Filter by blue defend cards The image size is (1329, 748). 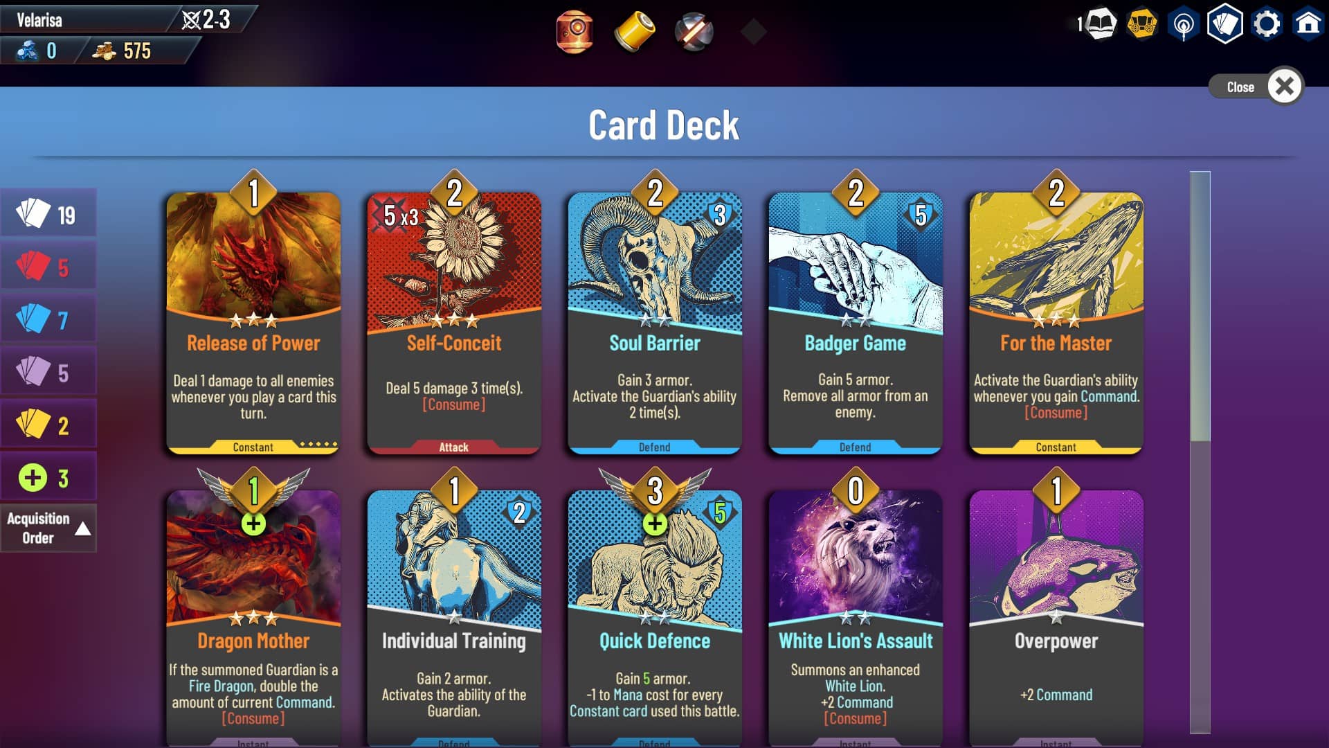click(48, 320)
